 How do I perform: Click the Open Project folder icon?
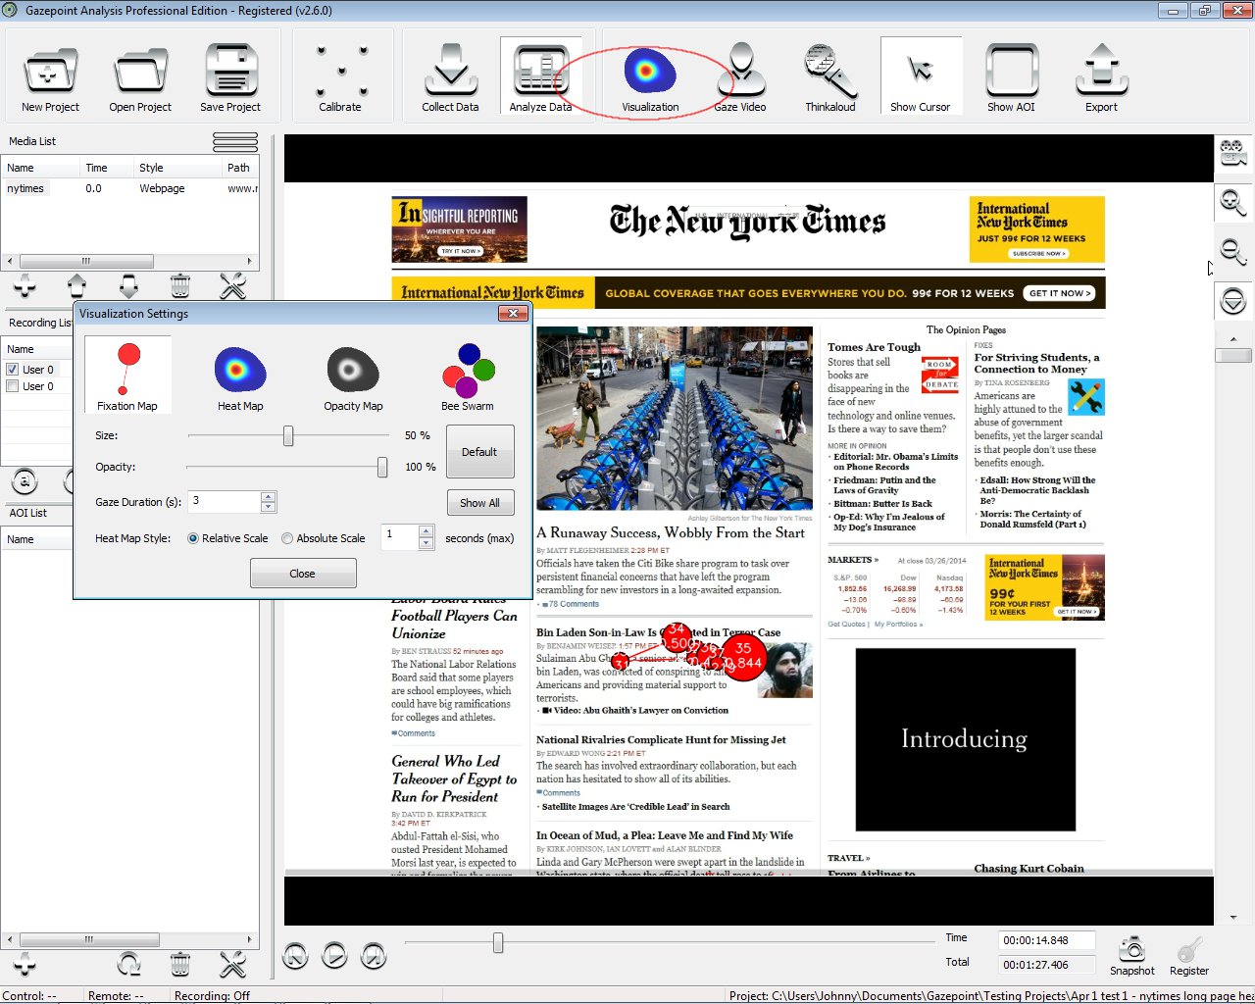coord(140,76)
